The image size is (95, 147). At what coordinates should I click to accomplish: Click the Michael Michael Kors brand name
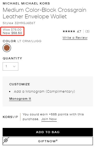[26, 3]
